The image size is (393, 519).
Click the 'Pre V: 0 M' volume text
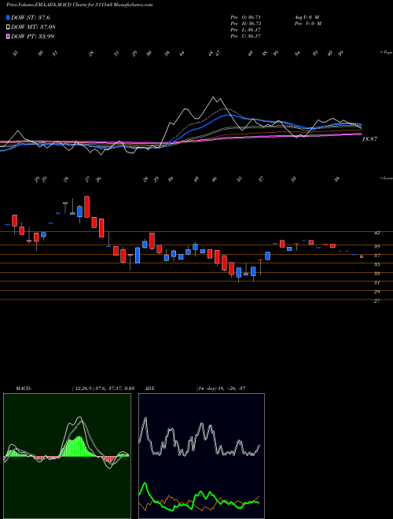point(307,24)
